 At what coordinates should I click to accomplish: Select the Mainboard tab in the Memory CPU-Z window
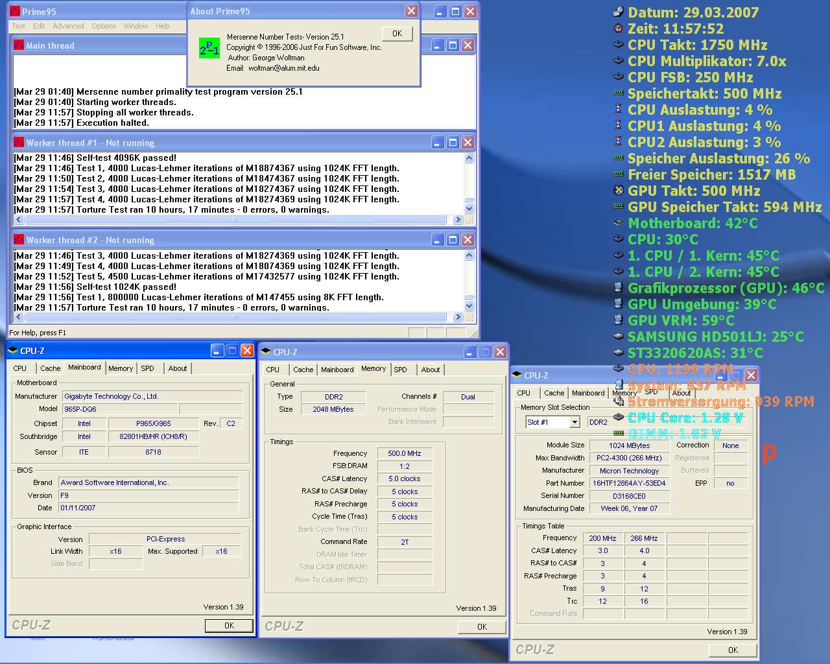coord(337,370)
